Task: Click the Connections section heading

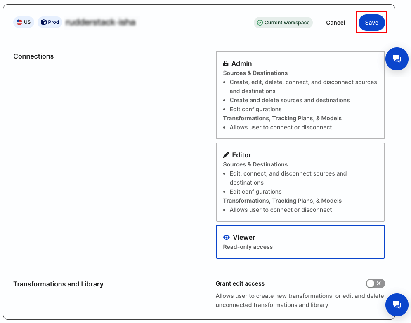Action: 33,56
